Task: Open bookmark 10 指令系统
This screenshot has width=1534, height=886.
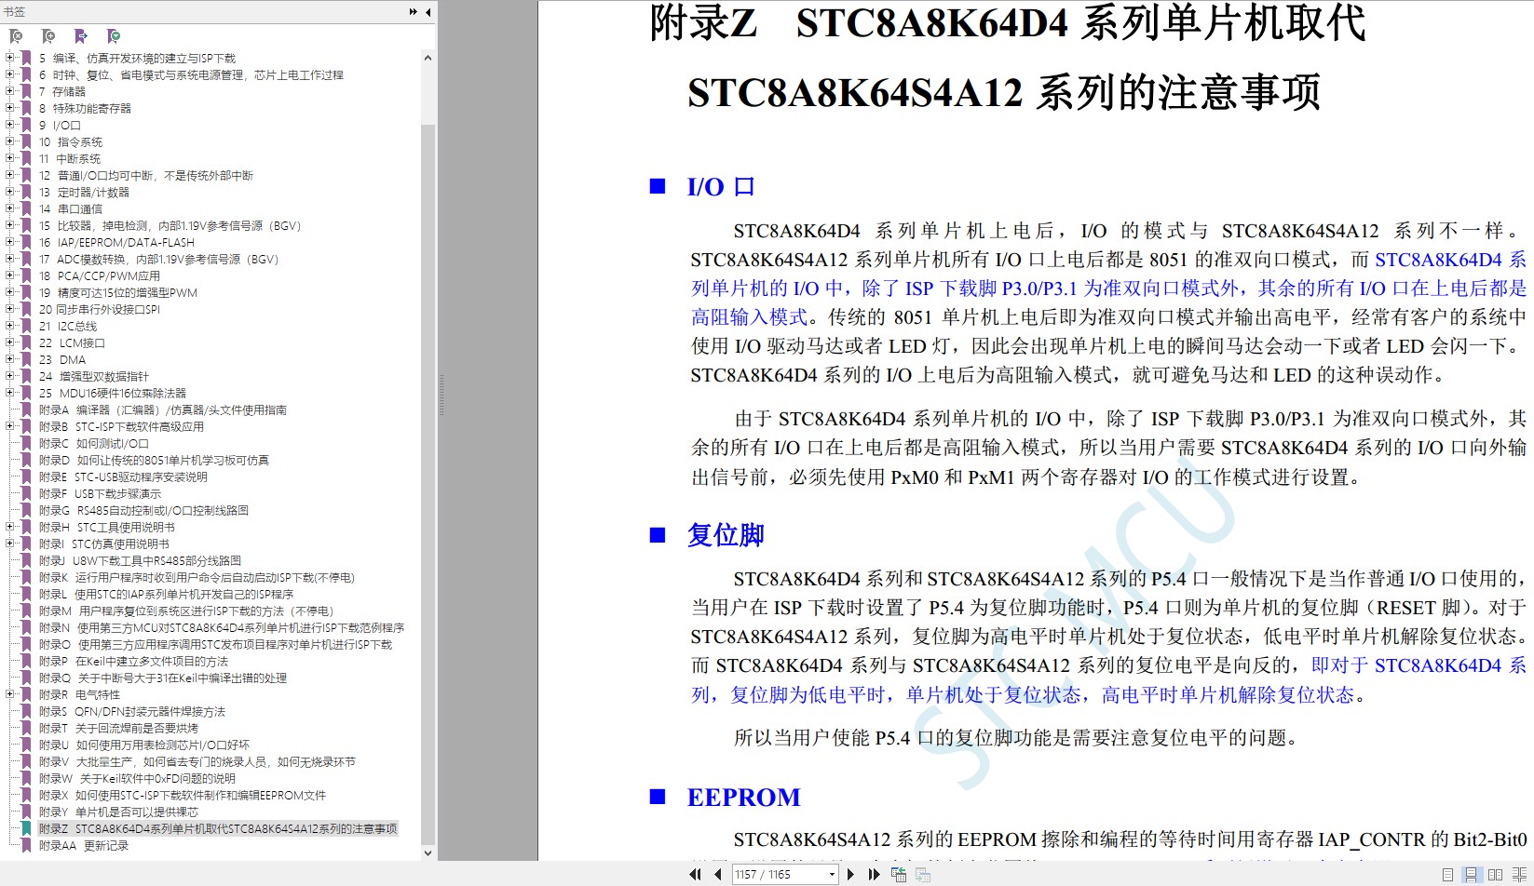Action: 71,141
